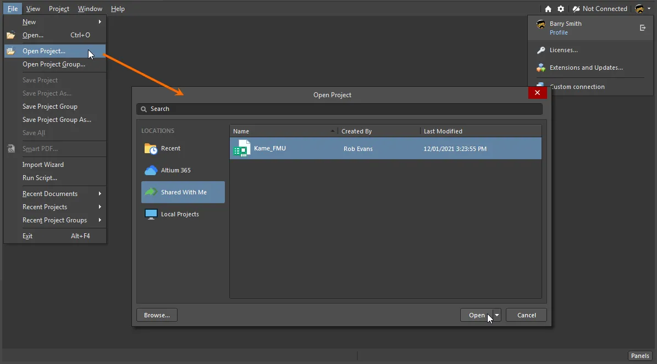Select the Local Projects location
The width and height of the screenshot is (657, 364).
183,214
